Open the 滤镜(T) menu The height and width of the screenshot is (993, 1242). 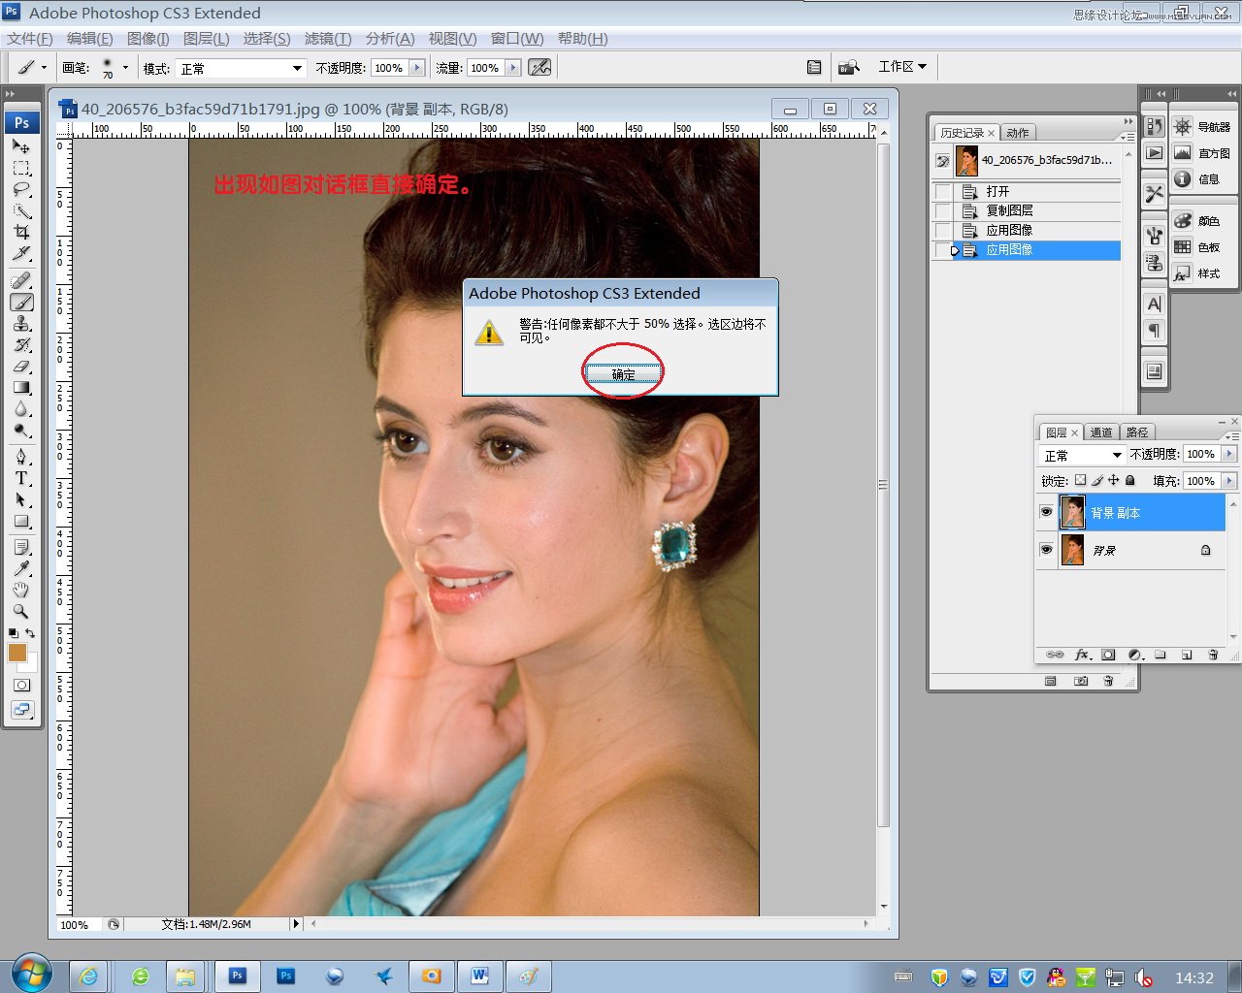[327, 39]
